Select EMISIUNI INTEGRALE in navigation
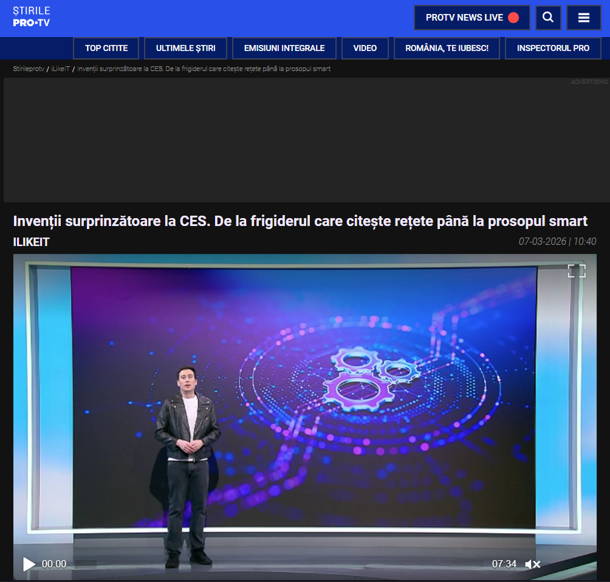This screenshot has width=610, height=582. [284, 48]
